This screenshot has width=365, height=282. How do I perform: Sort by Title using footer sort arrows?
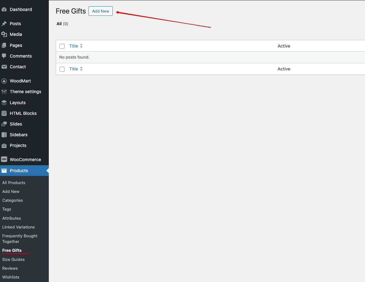pos(81,69)
